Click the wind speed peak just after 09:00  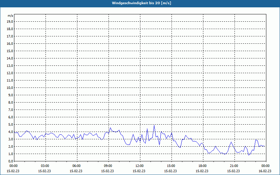[110, 128]
